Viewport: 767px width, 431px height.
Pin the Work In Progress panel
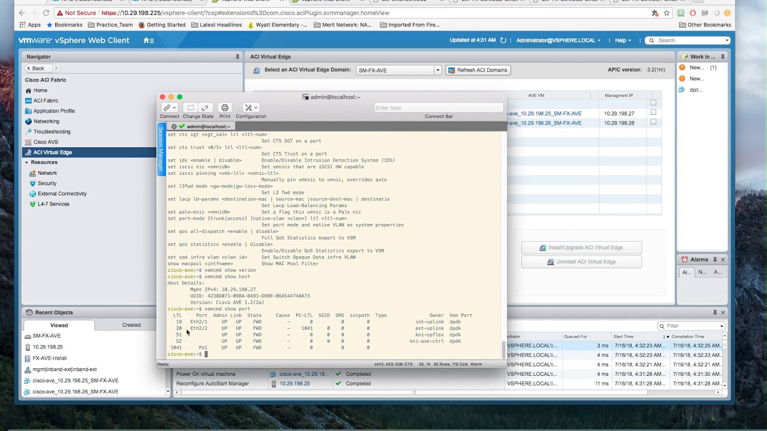point(723,56)
